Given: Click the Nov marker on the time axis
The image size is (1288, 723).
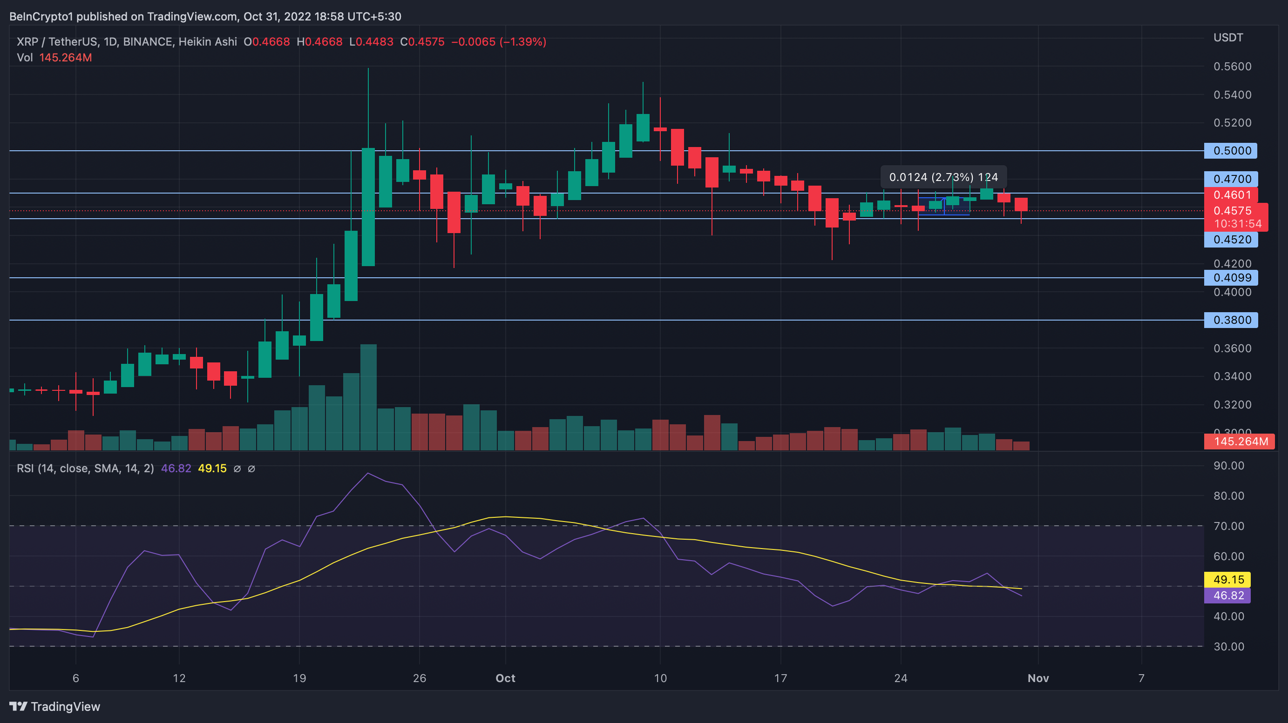Looking at the screenshot, I should click(1038, 678).
